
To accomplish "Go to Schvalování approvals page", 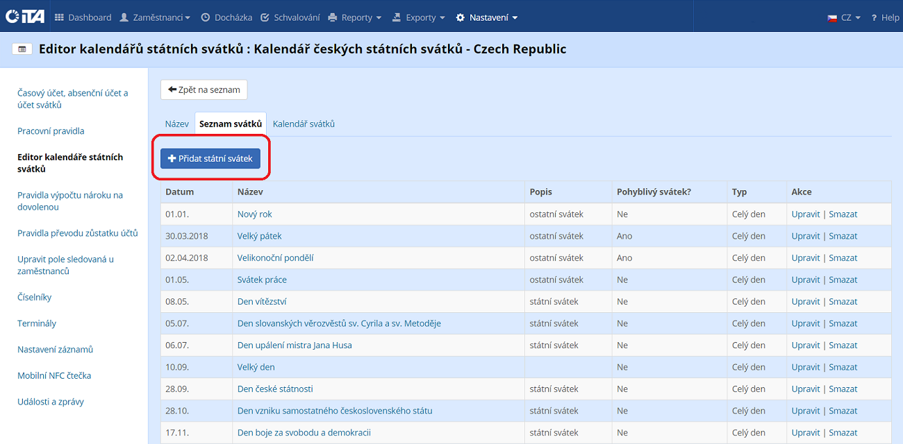I will [290, 17].
